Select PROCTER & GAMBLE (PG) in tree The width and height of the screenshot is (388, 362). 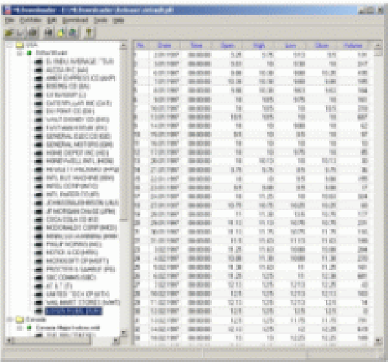click(x=81, y=269)
